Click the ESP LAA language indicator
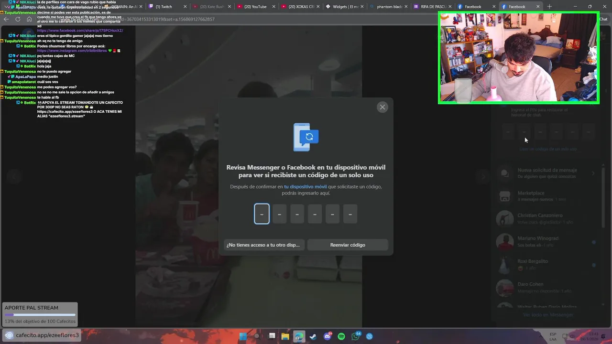Viewport: 612px width, 344px height. pyautogui.click(x=553, y=336)
